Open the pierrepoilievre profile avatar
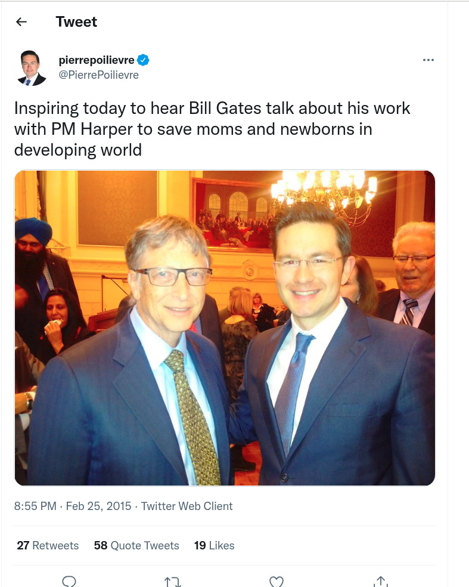 point(30,68)
